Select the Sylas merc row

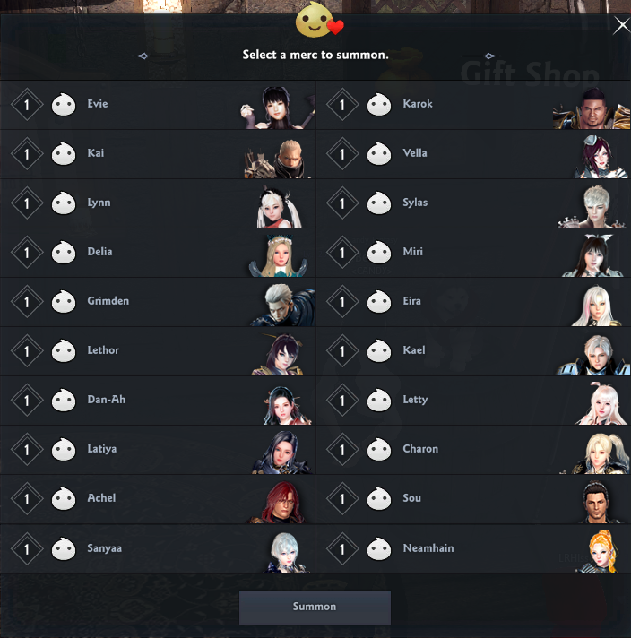pos(473,203)
